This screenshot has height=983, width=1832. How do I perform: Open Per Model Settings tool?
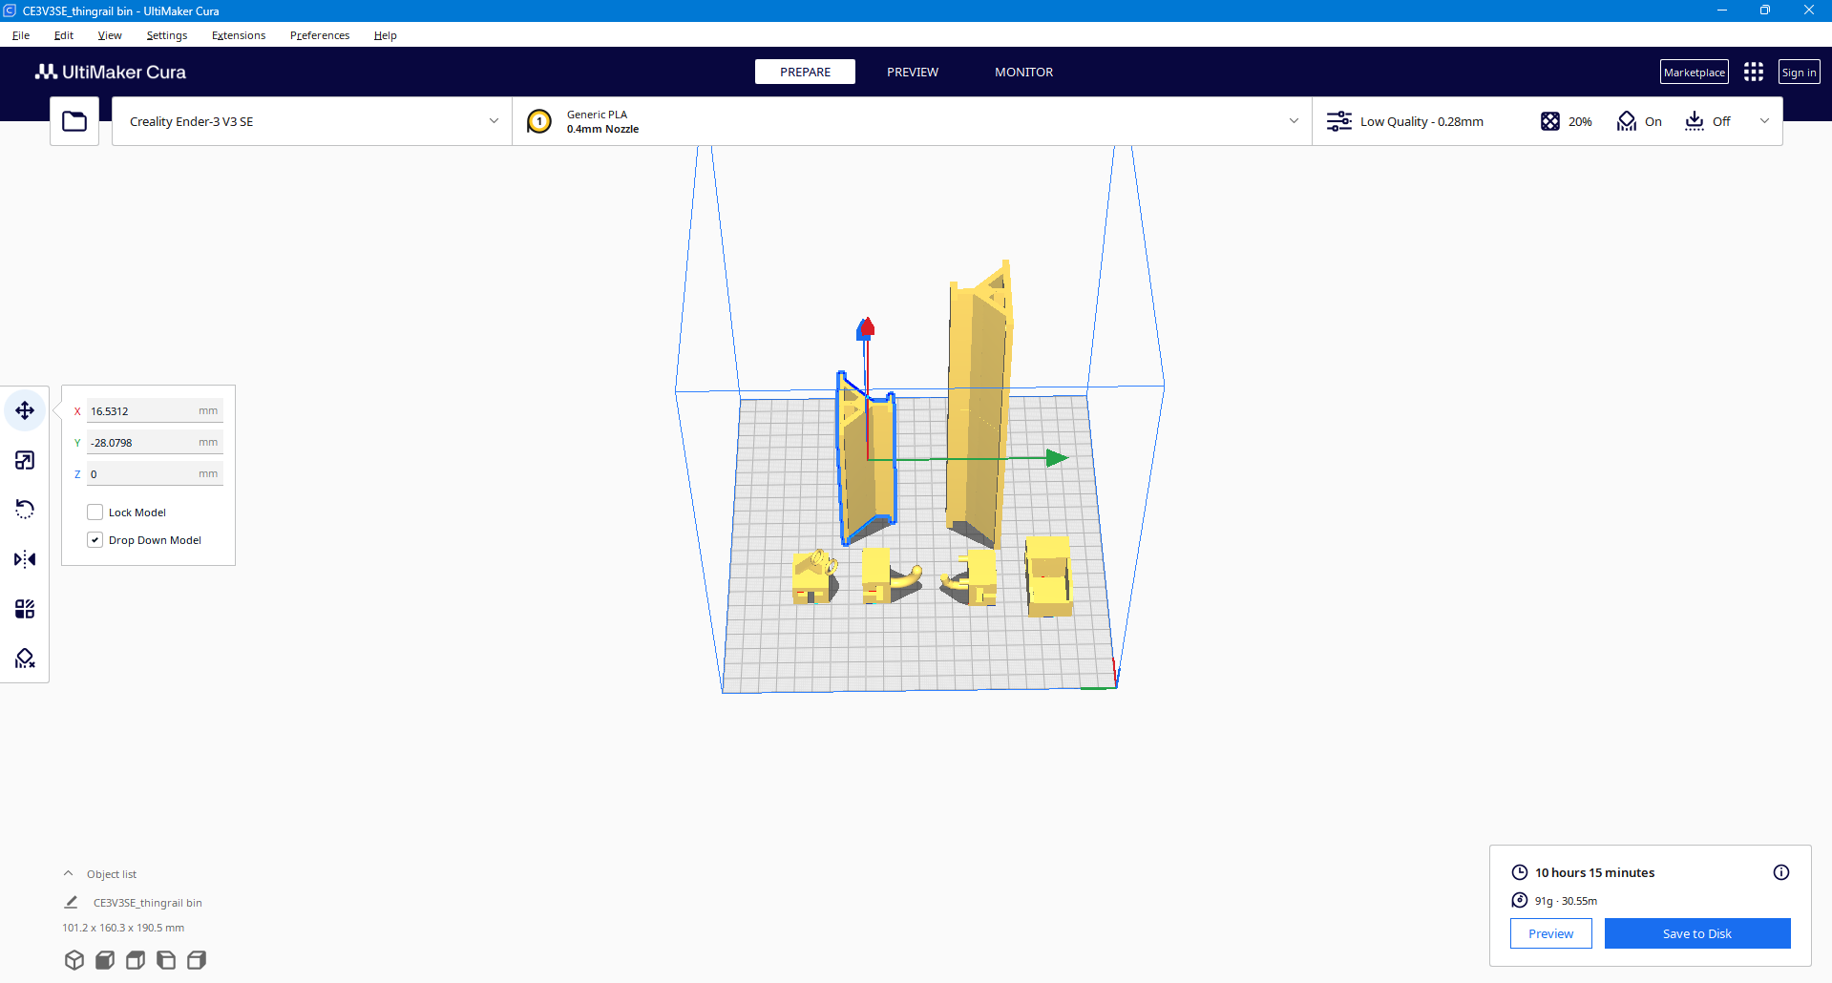25,609
